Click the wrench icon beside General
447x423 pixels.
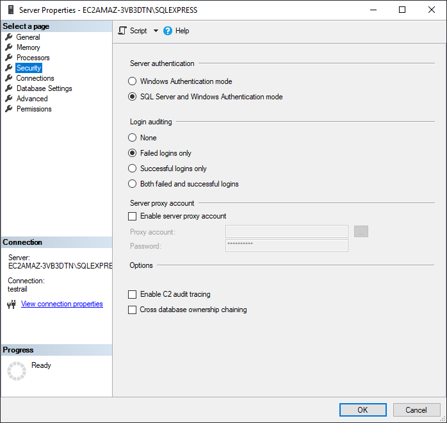(9, 37)
